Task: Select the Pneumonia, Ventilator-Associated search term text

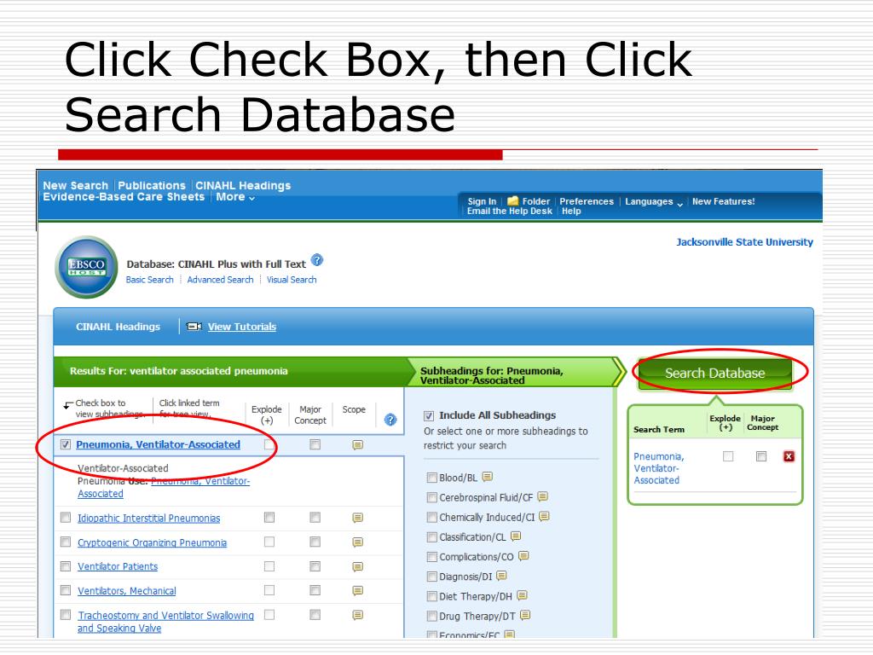Action: [x=659, y=468]
